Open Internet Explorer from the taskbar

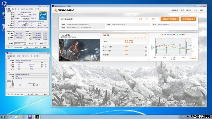[10, 117]
